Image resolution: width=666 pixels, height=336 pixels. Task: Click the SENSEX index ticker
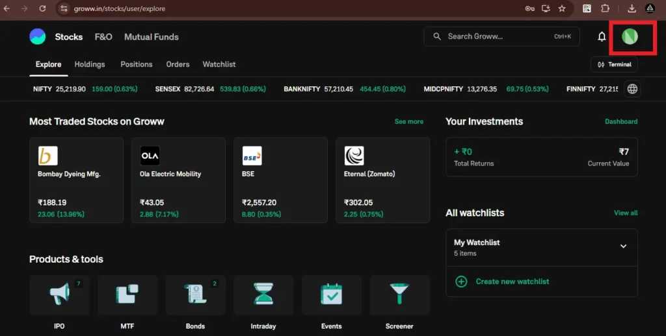point(210,89)
